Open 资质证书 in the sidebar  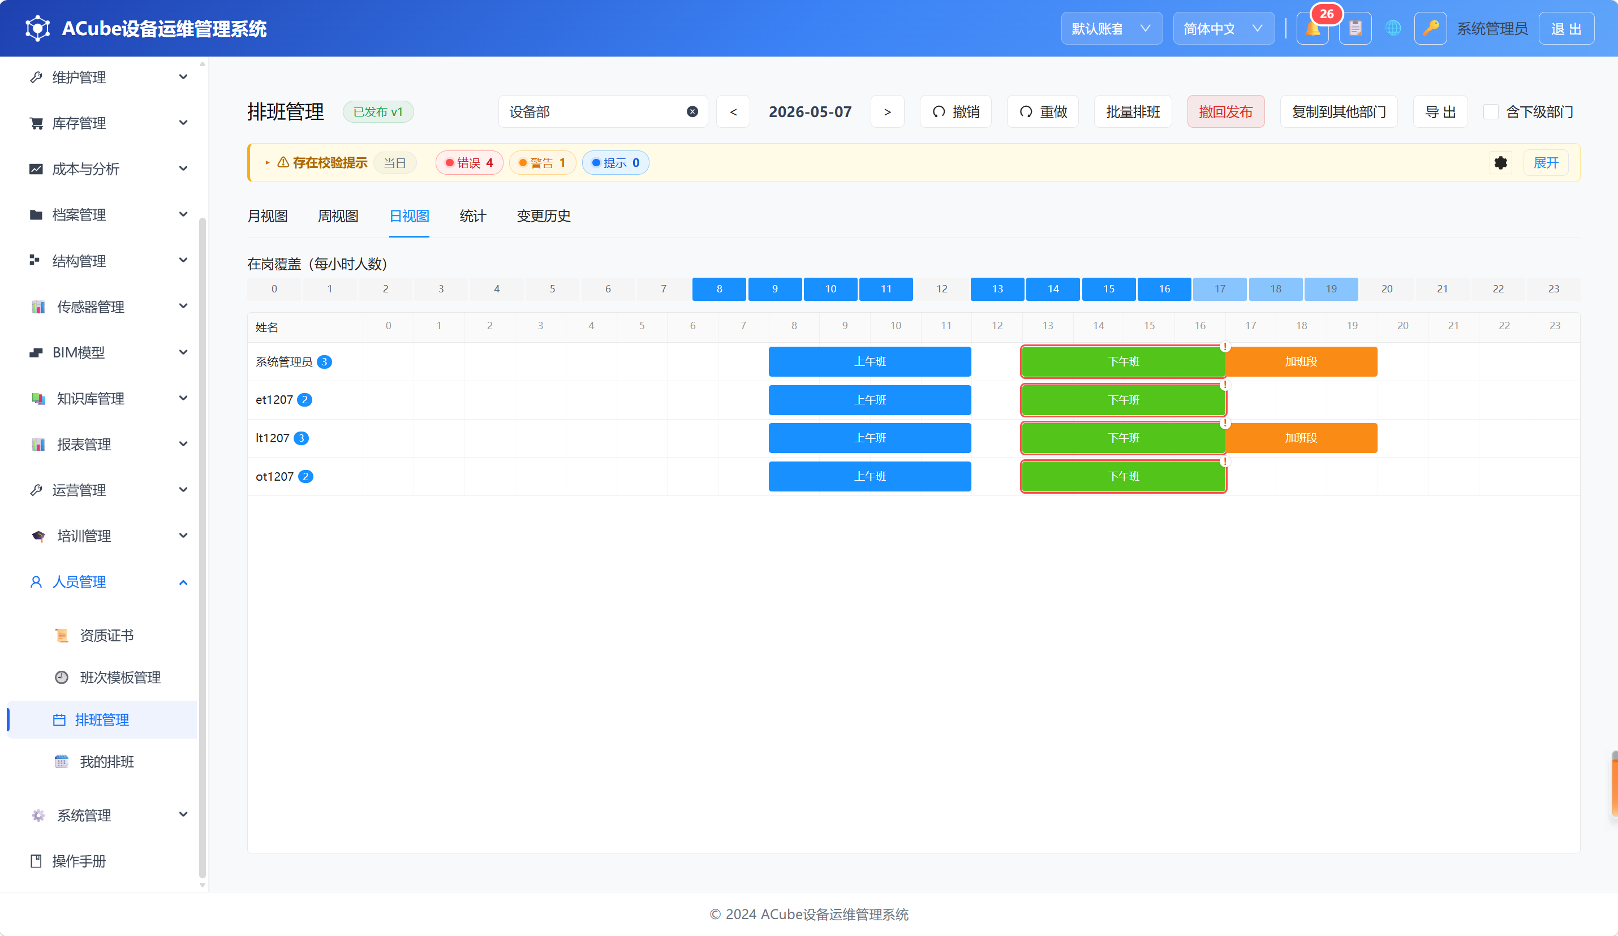pyautogui.click(x=102, y=636)
